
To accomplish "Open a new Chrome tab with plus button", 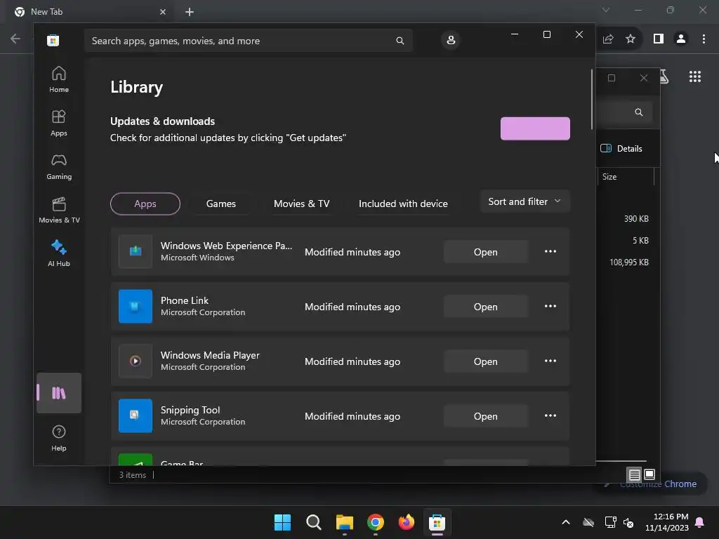I will pos(190,12).
